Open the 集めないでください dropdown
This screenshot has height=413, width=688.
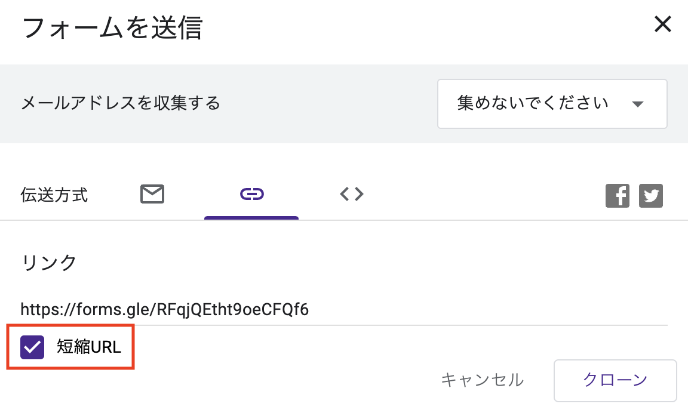(552, 104)
